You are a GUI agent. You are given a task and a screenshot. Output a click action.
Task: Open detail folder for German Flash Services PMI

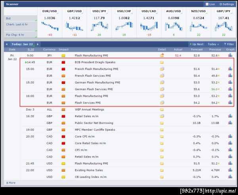click(162, 89)
